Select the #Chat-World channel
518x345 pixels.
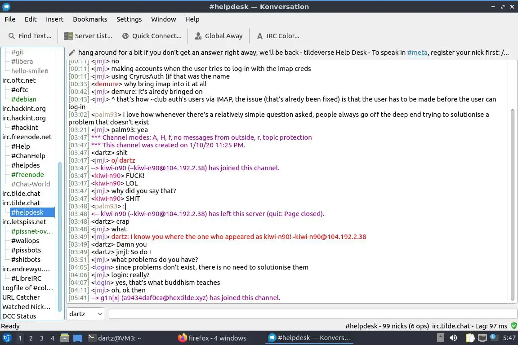(x=31, y=184)
